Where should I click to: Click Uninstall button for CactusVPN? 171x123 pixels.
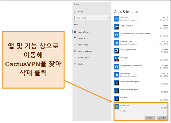point(162,118)
